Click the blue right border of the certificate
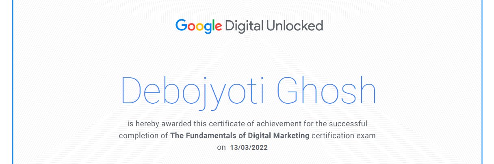The height and width of the screenshot is (164, 494). pos(482,81)
